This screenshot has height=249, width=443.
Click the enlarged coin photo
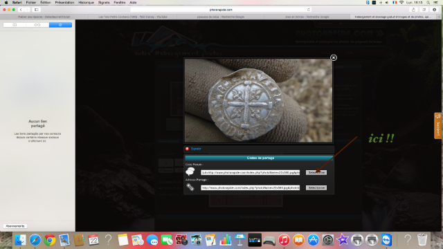(258, 100)
